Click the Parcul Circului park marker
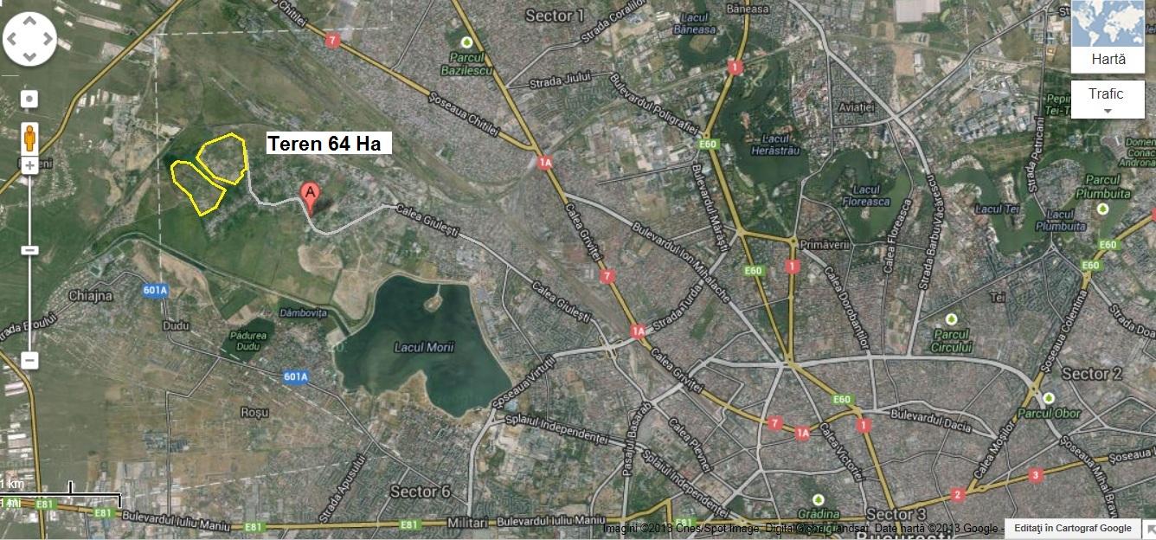Screen dimensions: 1156x540 952,319
